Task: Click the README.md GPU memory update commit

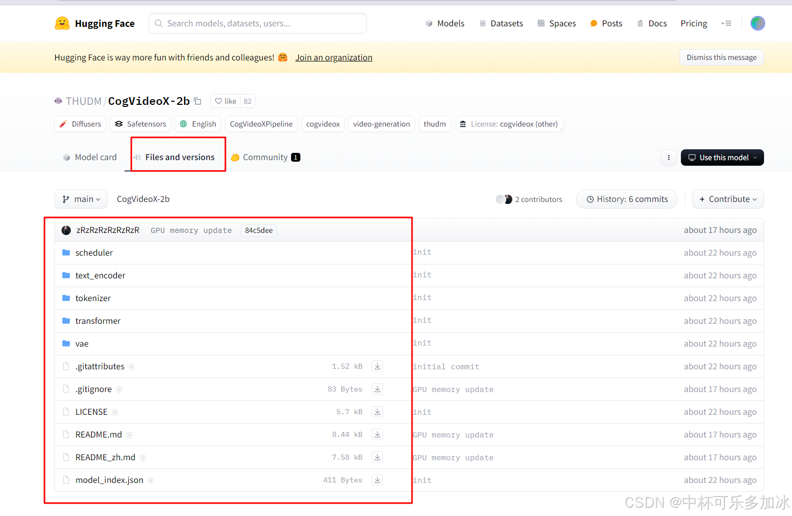Action: (x=453, y=435)
